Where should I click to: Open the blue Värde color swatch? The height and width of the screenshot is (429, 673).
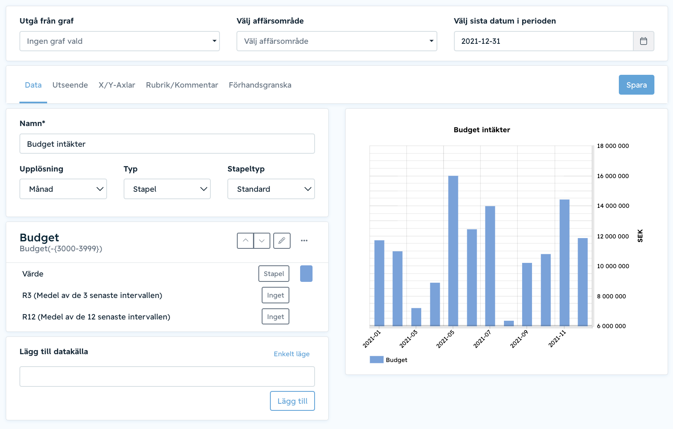[x=306, y=274]
